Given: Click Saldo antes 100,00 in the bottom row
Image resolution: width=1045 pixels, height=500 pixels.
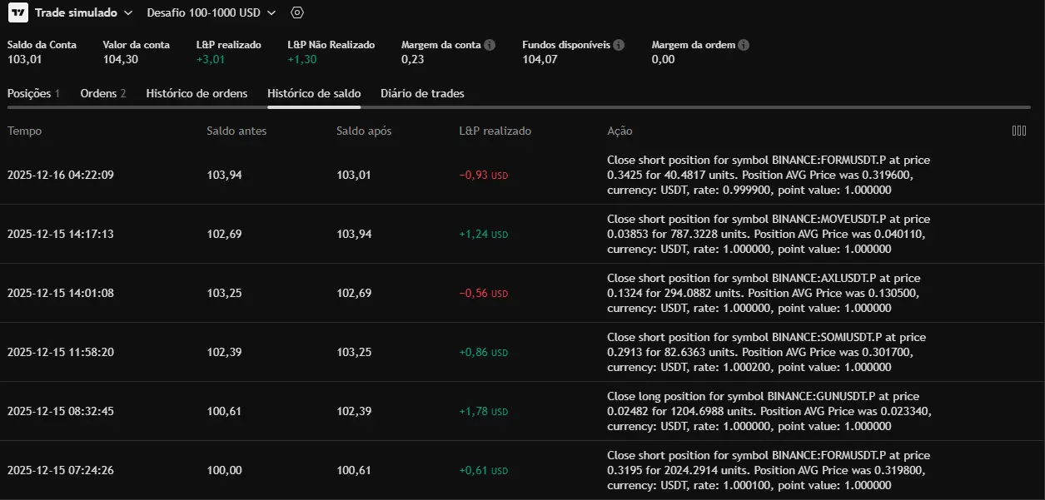Looking at the screenshot, I should 224,470.
